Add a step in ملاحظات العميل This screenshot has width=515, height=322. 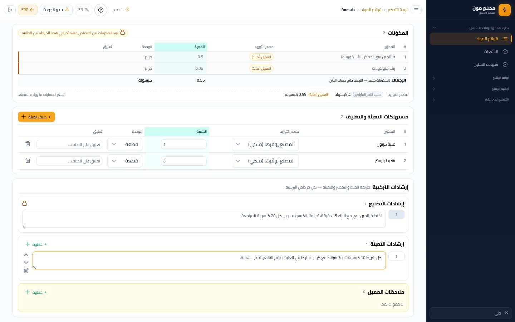coord(36,292)
